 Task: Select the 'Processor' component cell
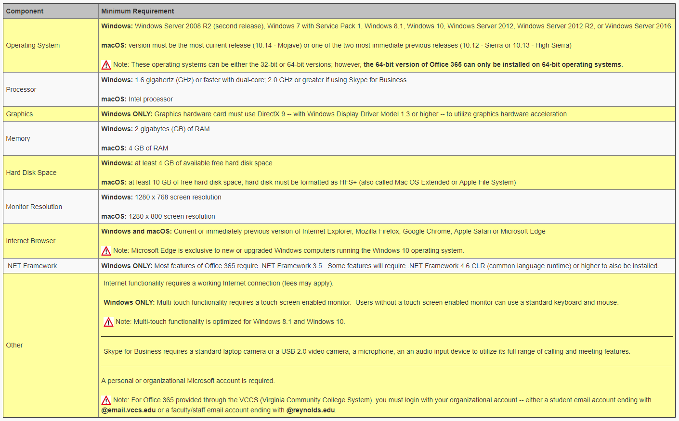coord(51,89)
